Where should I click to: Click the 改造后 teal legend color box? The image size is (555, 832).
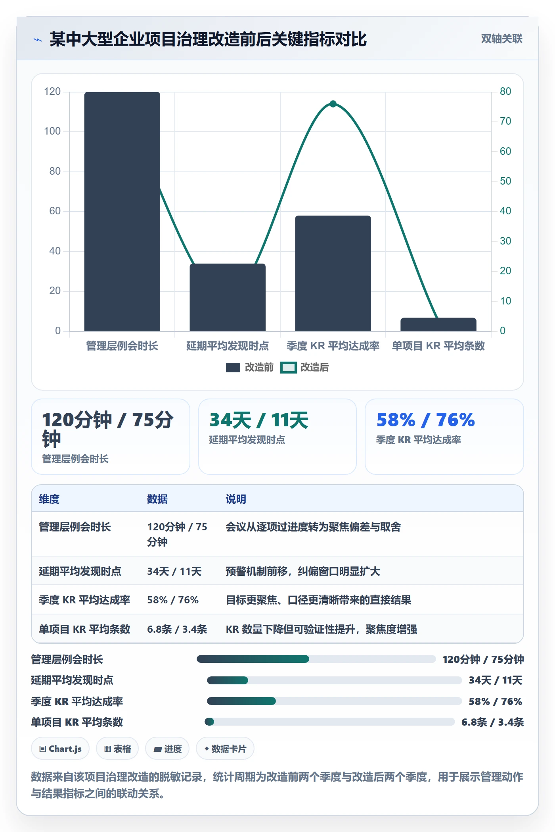[x=288, y=368]
